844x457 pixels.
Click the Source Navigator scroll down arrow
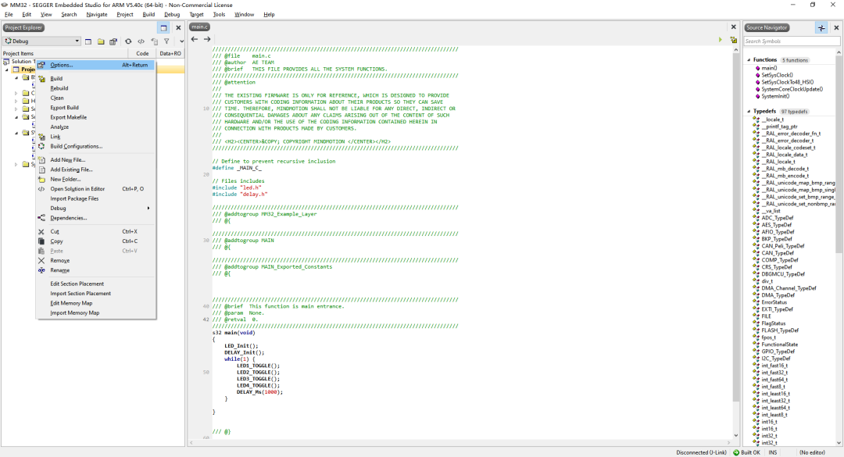(839, 443)
